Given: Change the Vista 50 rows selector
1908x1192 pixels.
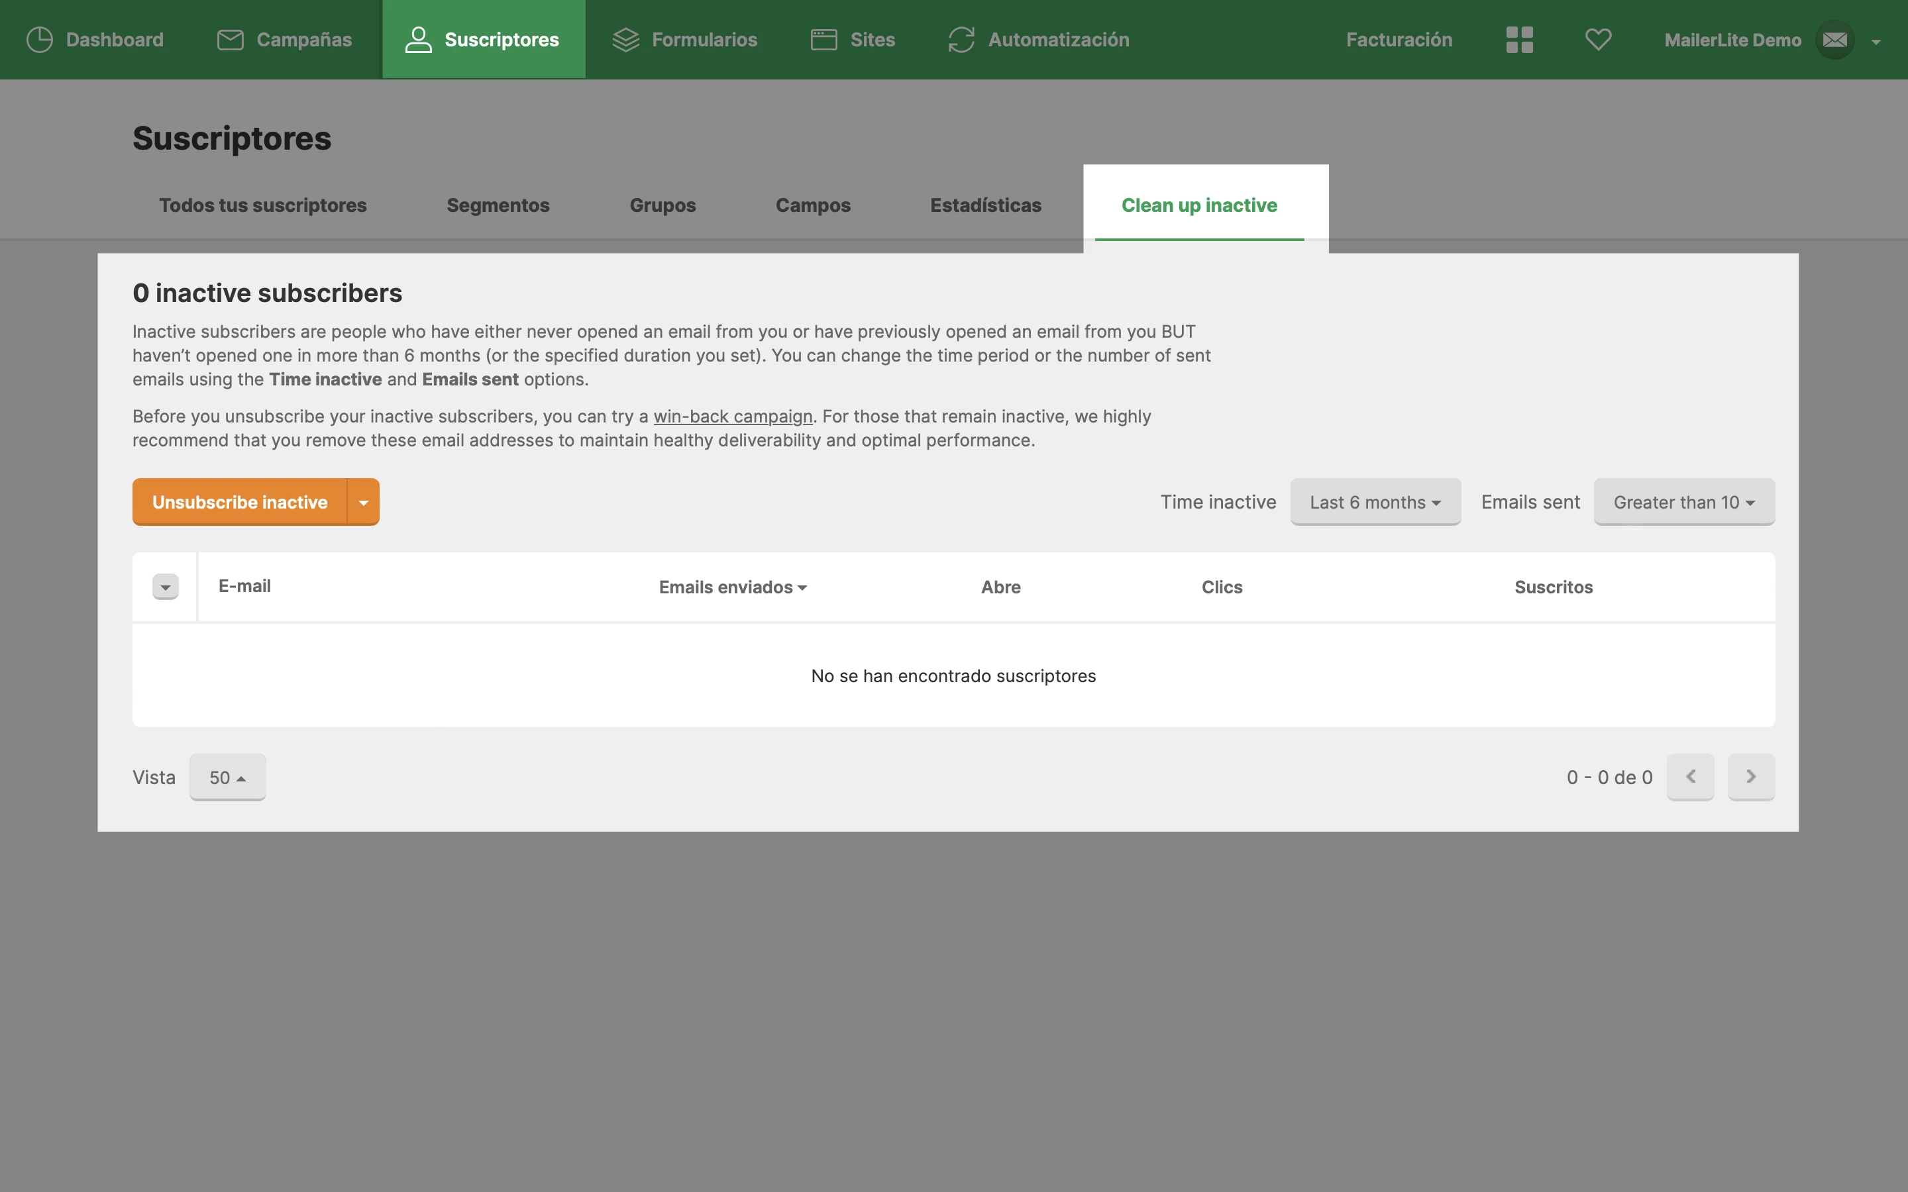Looking at the screenshot, I should click(x=227, y=777).
